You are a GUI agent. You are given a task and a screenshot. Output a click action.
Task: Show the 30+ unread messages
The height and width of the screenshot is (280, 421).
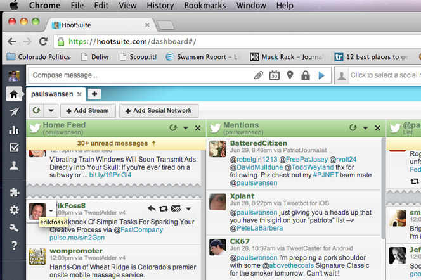116,143
